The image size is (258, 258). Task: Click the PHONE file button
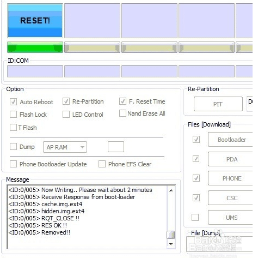coord(230,178)
